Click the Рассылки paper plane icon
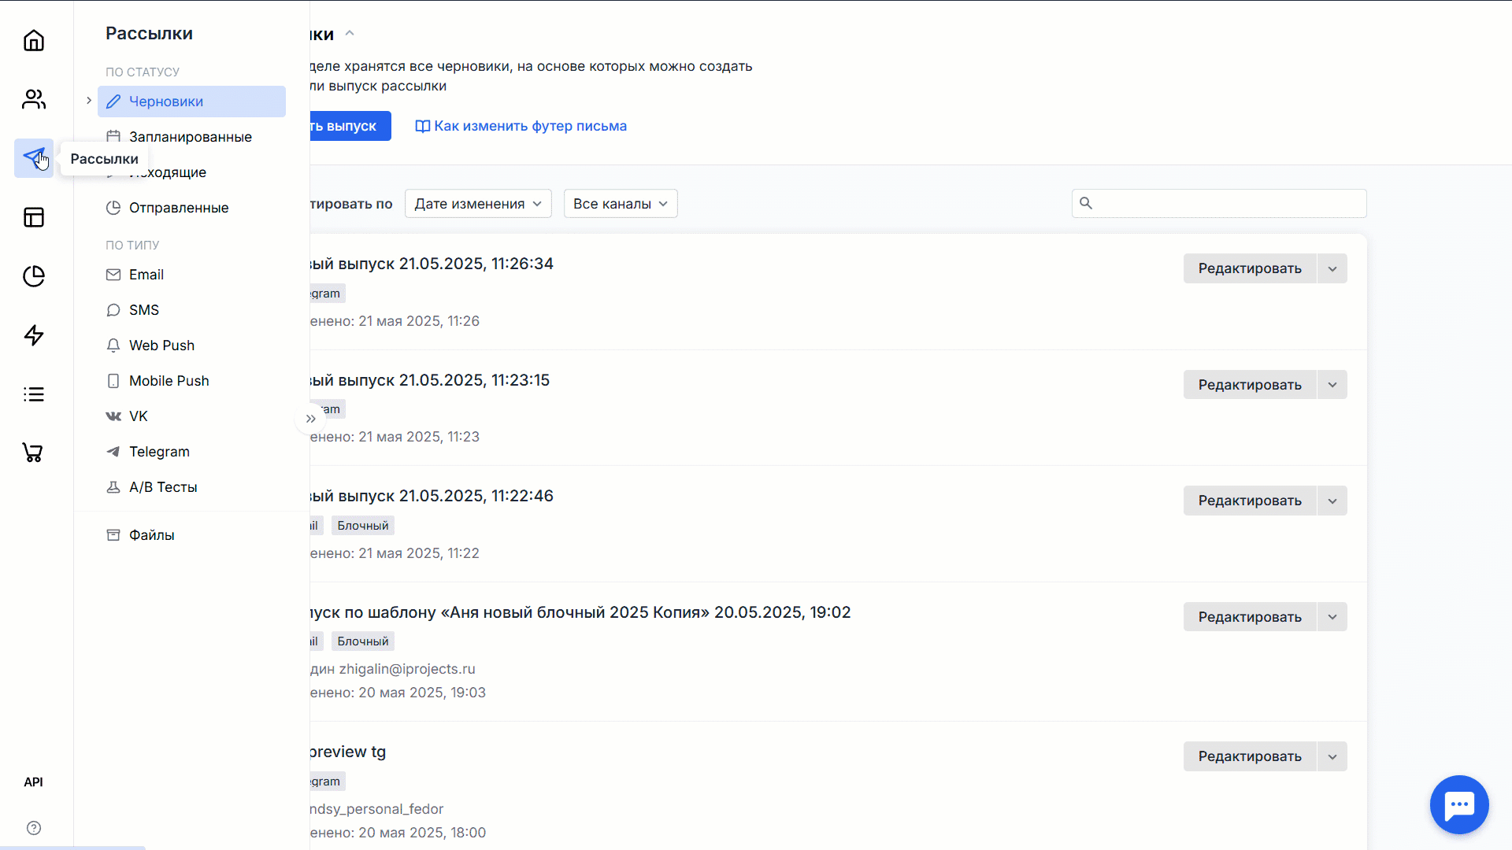This screenshot has width=1512, height=850. click(34, 158)
